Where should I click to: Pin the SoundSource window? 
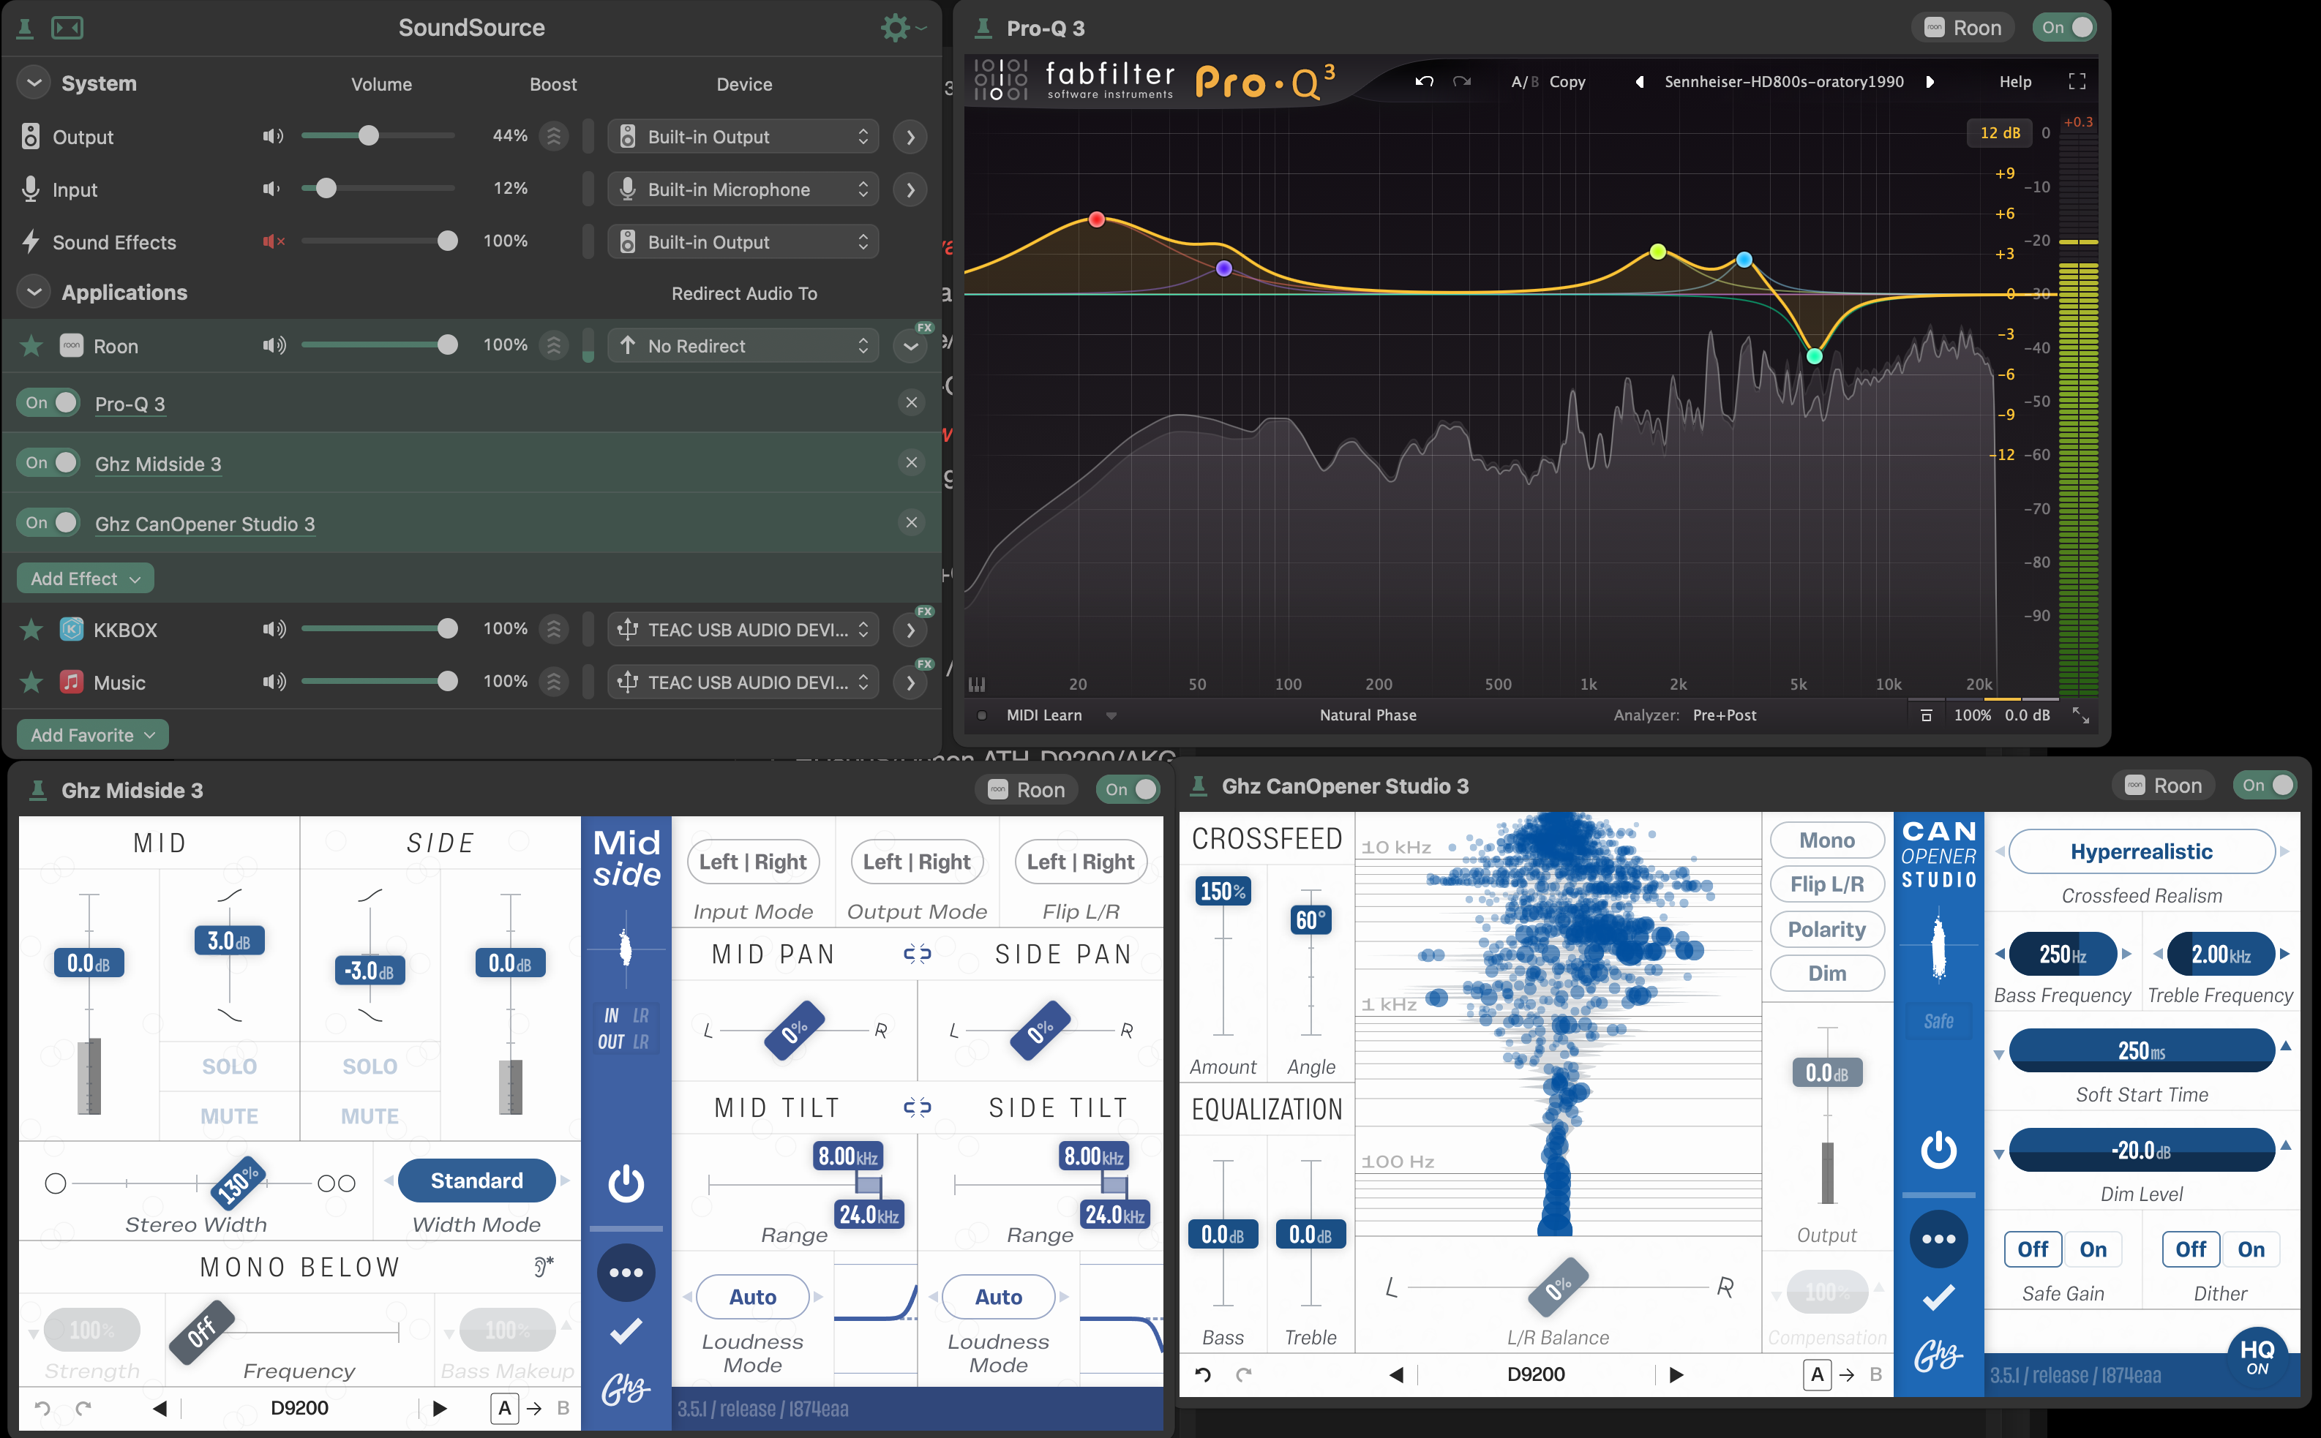coord(26,29)
